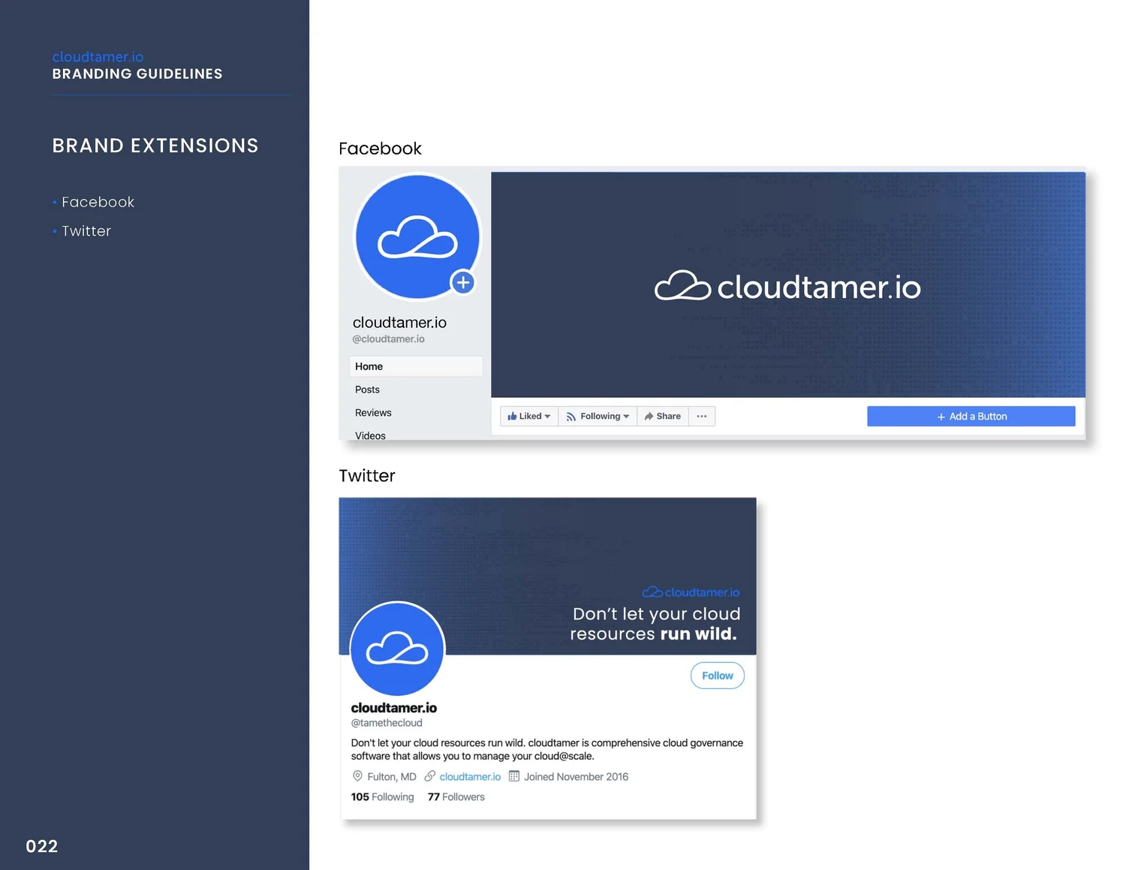Click the cloudtamer.io text in sidebar header
1126x870 pixels.
[x=98, y=57]
